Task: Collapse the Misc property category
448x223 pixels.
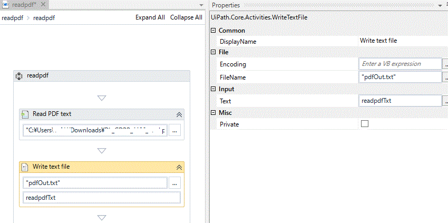Action: coord(213,113)
